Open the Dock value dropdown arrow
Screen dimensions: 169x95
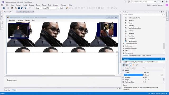point(162,75)
